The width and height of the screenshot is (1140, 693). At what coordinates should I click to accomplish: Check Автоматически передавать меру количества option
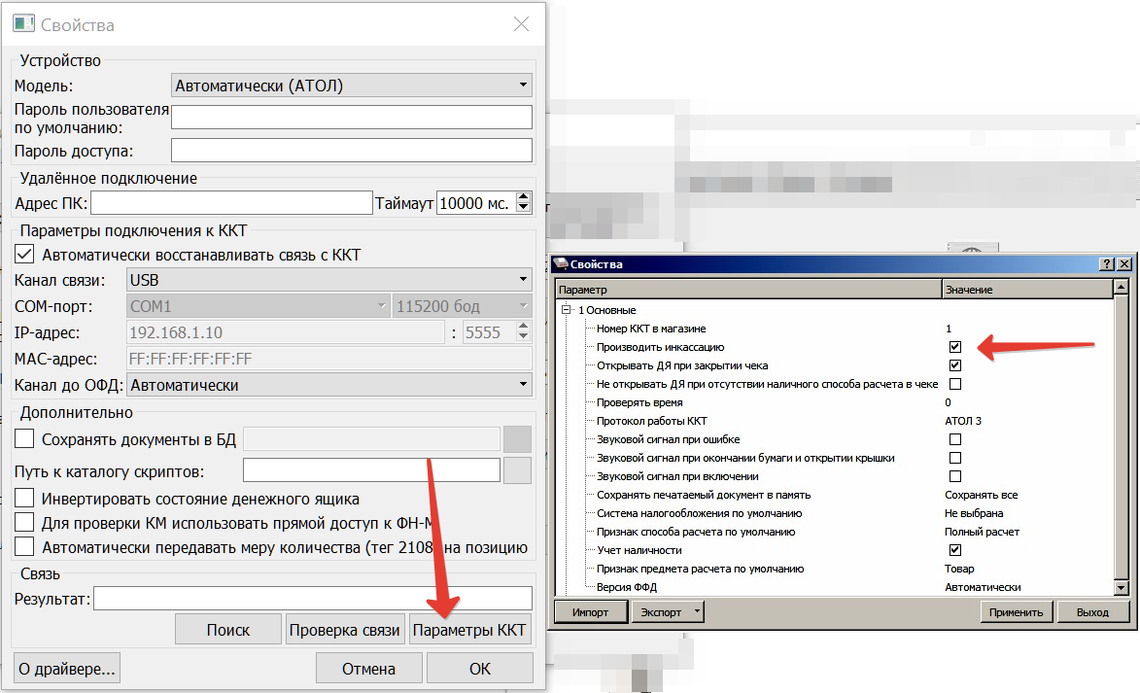24,547
